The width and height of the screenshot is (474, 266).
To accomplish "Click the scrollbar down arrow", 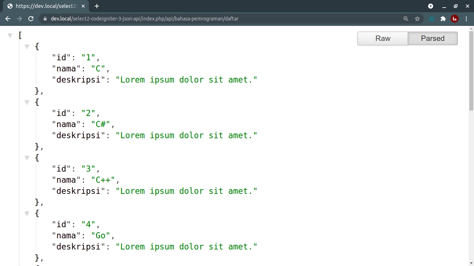I will pos(471,263).
